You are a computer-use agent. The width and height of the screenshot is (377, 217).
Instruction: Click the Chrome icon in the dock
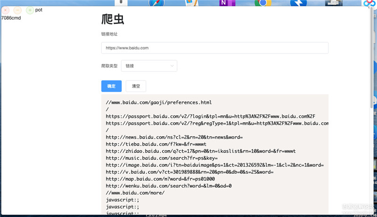pyautogui.click(x=263, y=3)
